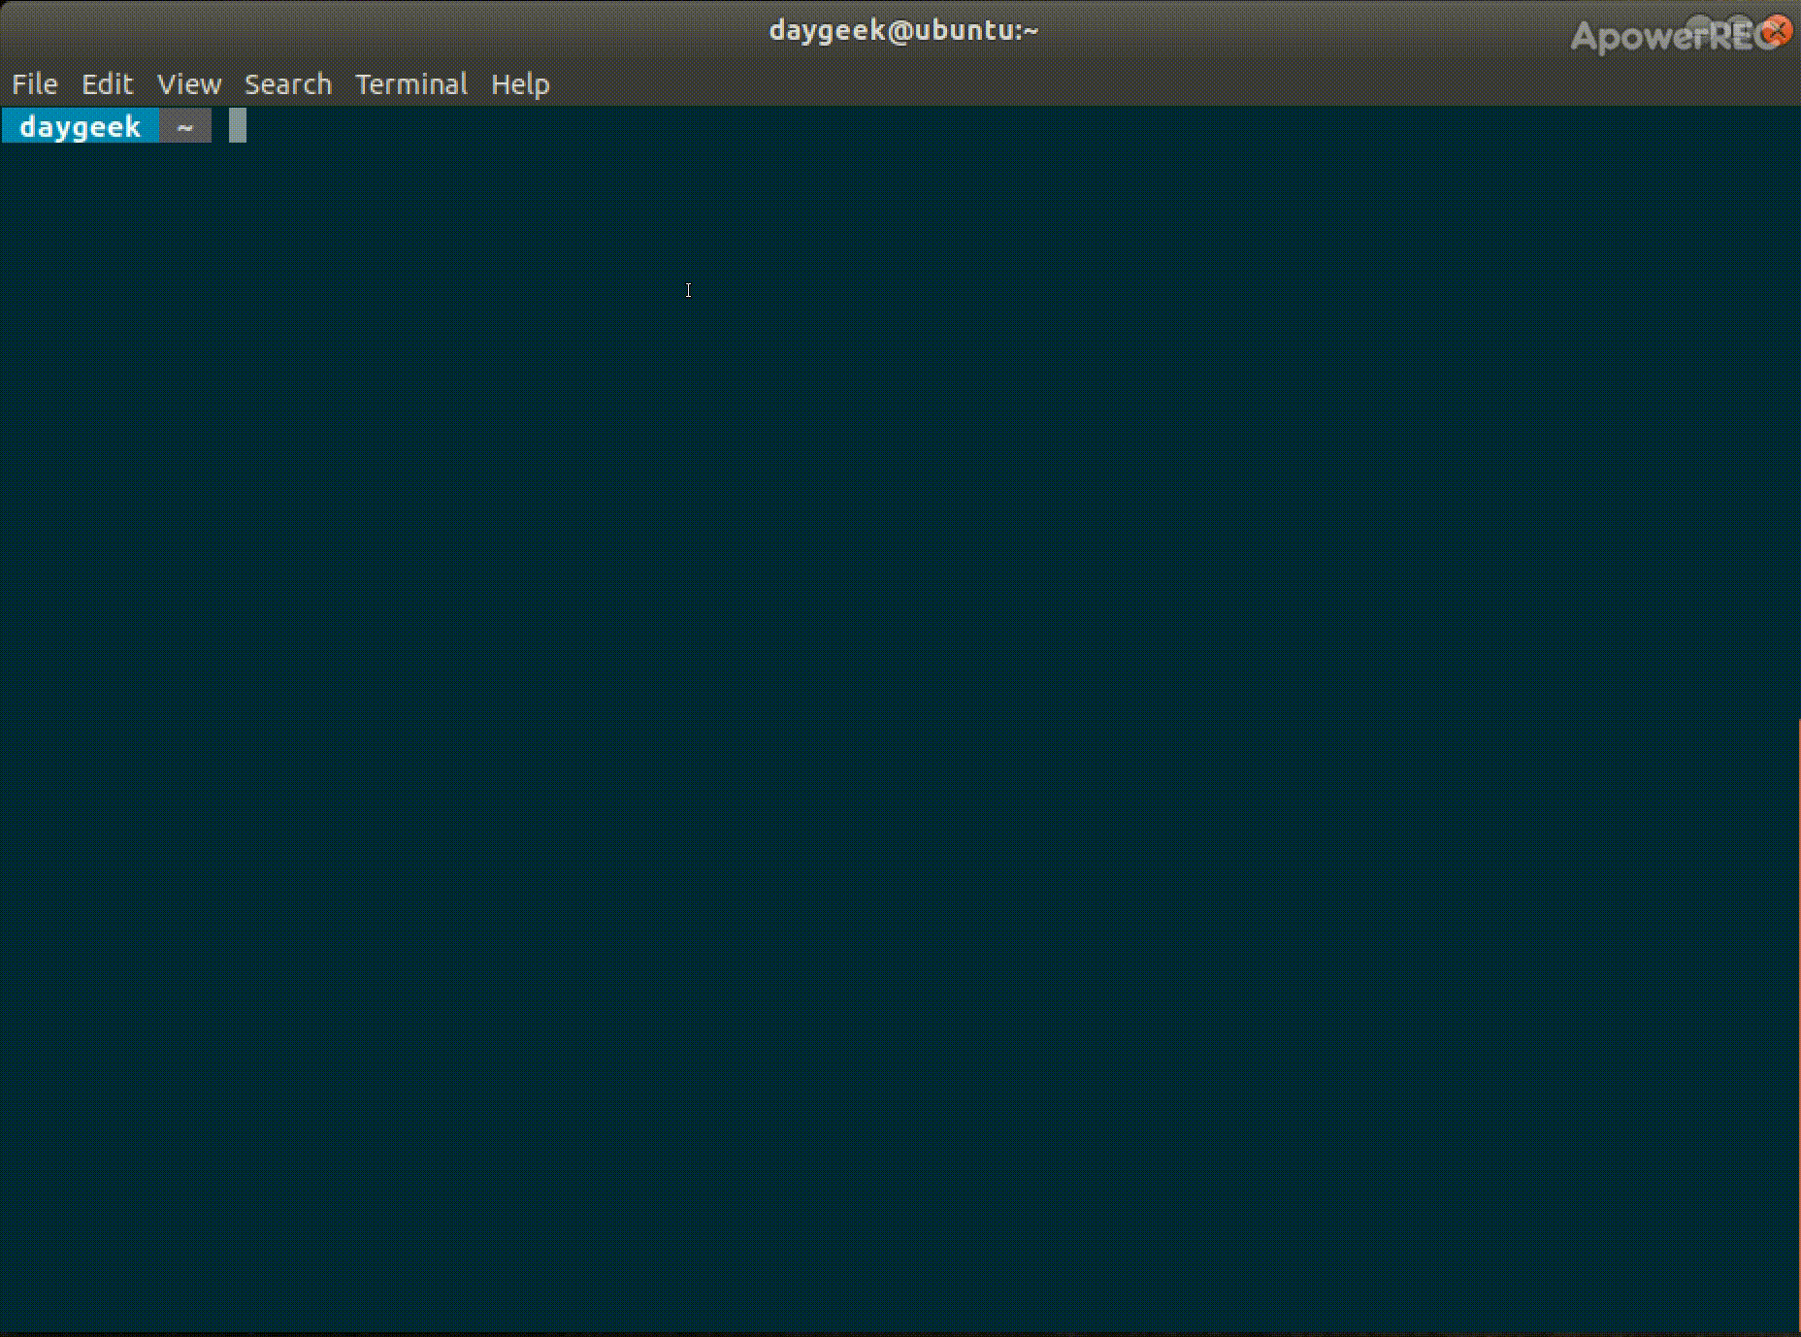This screenshot has height=1337, width=1801.
Task: Close the terminal window
Action: (1777, 31)
